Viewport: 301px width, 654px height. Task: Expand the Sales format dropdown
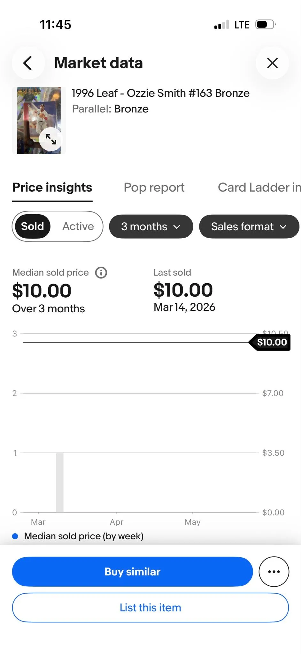coord(249,226)
